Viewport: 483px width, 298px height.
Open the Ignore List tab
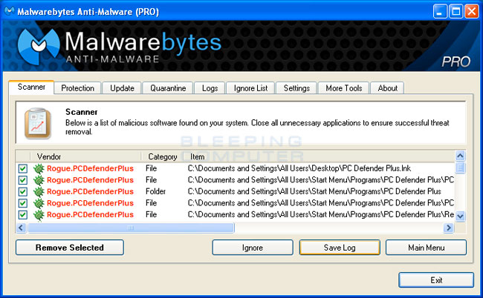pos(250,88)
